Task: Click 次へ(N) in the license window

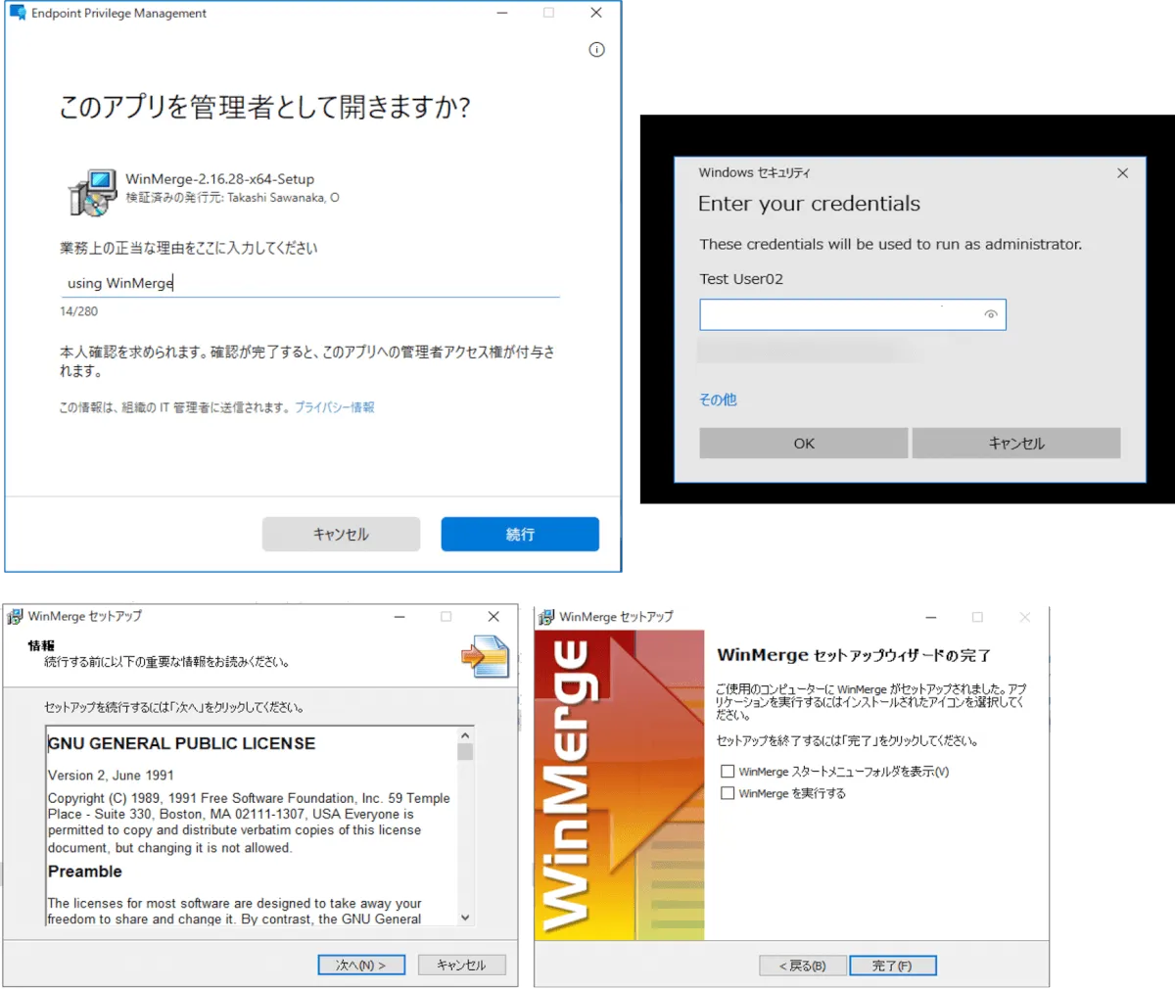Action: point(361,965)
